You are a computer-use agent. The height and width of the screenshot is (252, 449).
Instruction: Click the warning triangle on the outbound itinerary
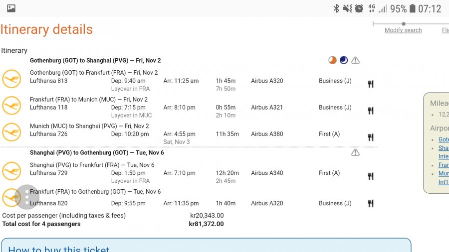click(355, 60)
